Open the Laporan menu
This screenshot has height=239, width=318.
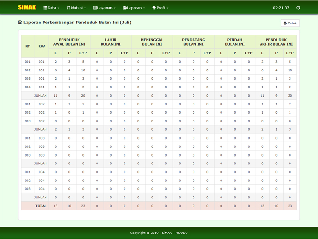pyautogui.click(x=134, y=8)
